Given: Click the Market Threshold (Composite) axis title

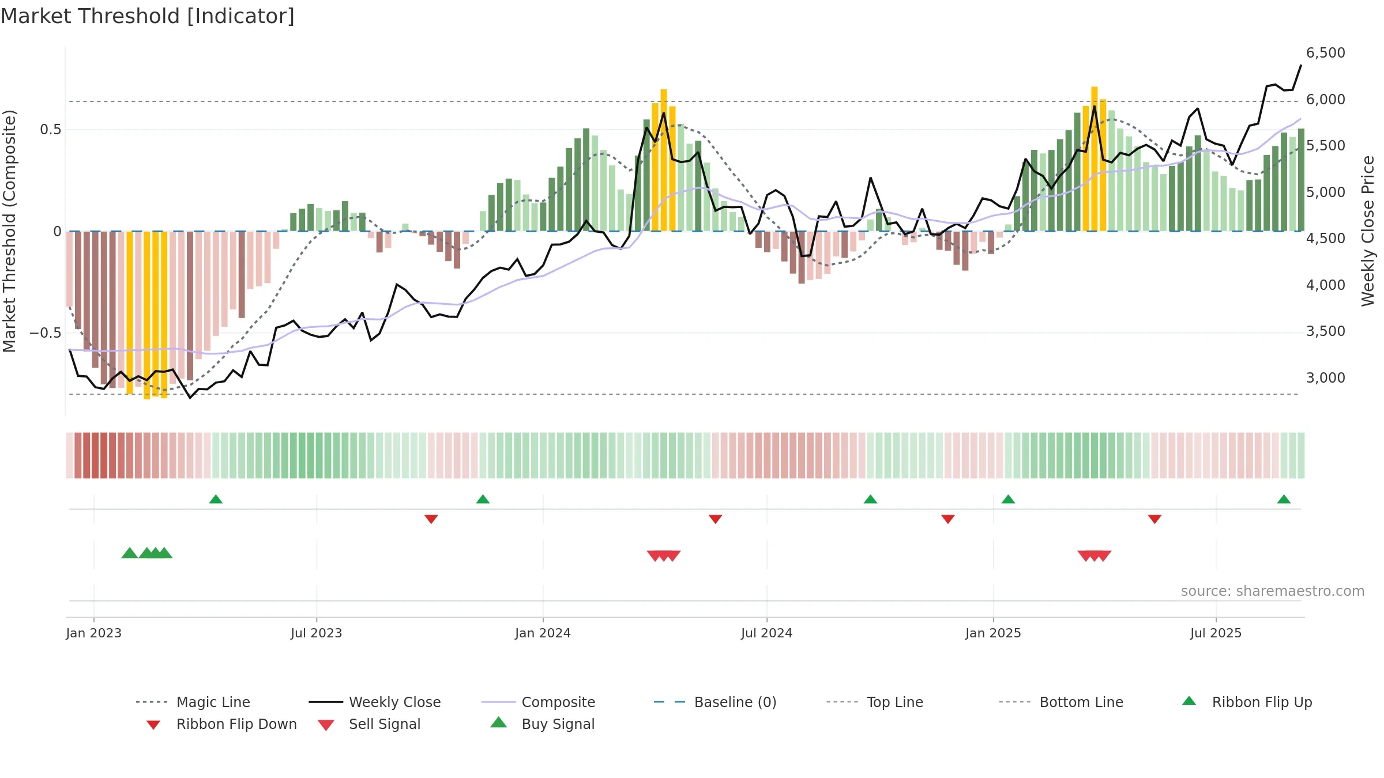Looking at the screenshot, I should pyautogui.click(x=9, y=231).
